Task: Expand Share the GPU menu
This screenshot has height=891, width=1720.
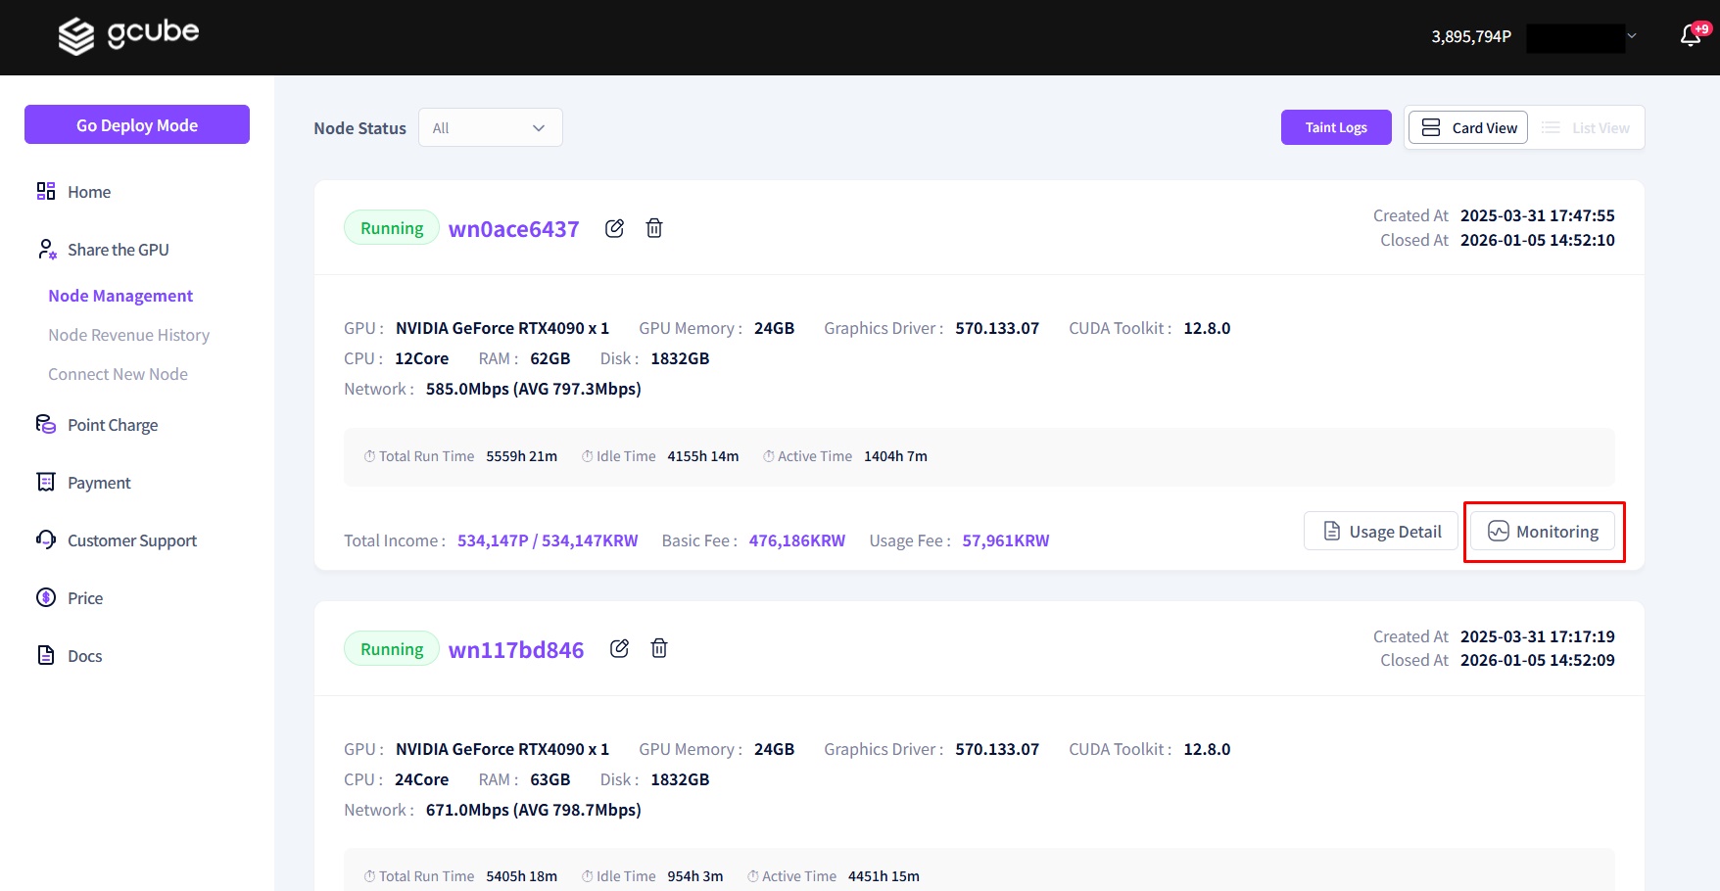Action: (118, 250)
